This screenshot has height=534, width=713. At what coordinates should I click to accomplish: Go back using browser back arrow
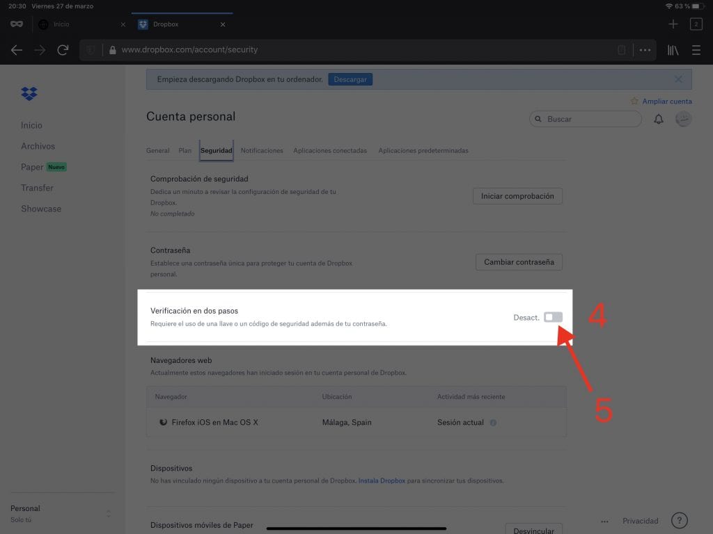17,50
